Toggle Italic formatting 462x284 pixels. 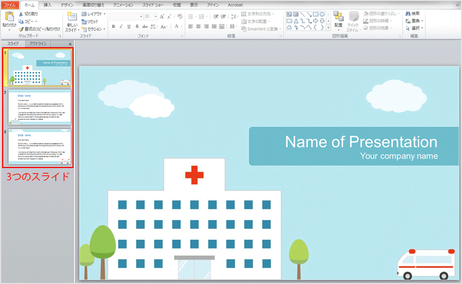(121, 26)
